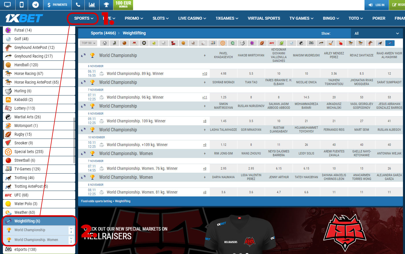
Task: Click the trophy results icon
Action: coord(106,5)
